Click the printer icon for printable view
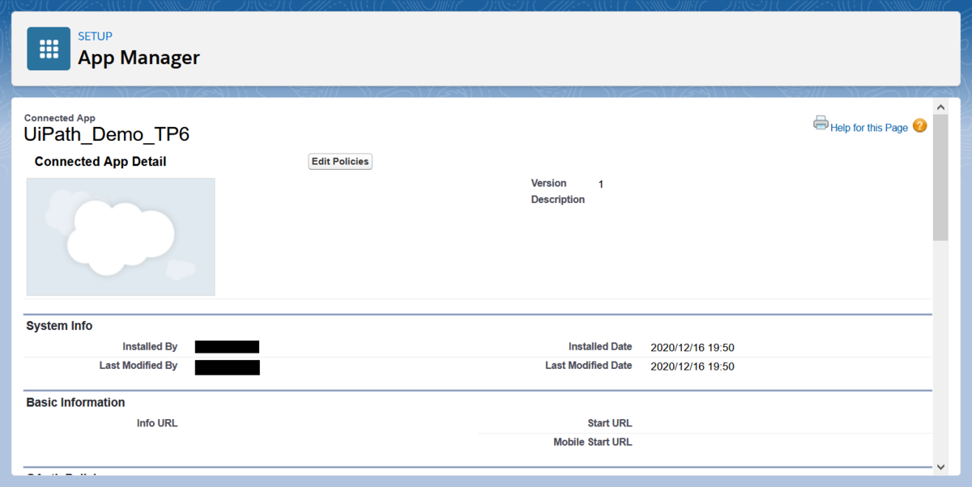 (821, 123)
